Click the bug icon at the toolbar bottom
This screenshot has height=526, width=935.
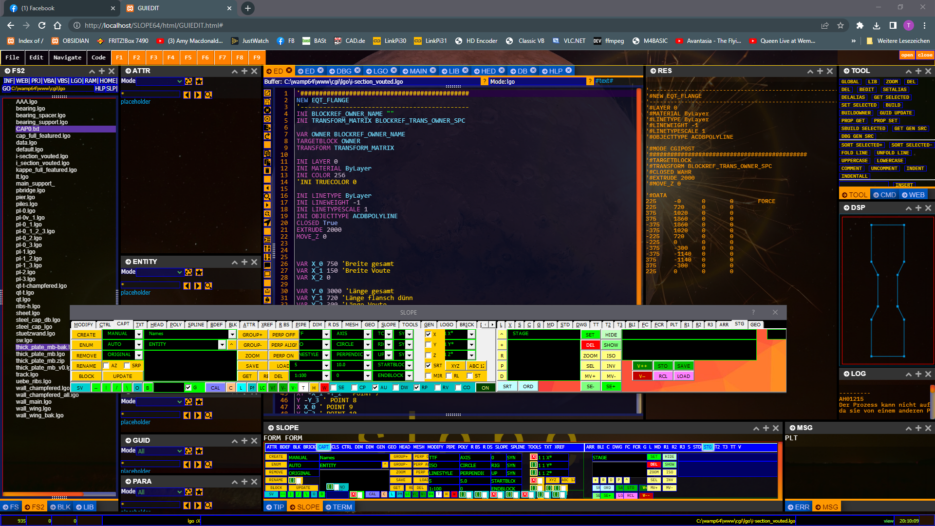267,300
